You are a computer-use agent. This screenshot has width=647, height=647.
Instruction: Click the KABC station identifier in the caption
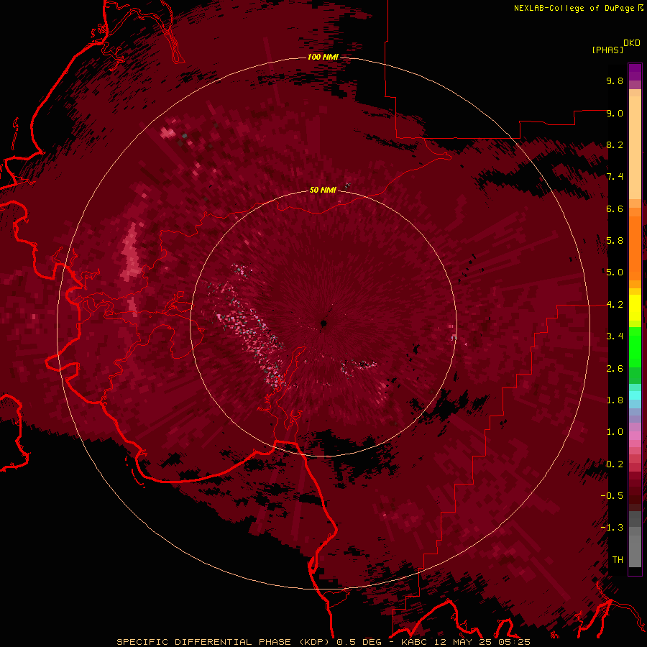click(413, 642)
